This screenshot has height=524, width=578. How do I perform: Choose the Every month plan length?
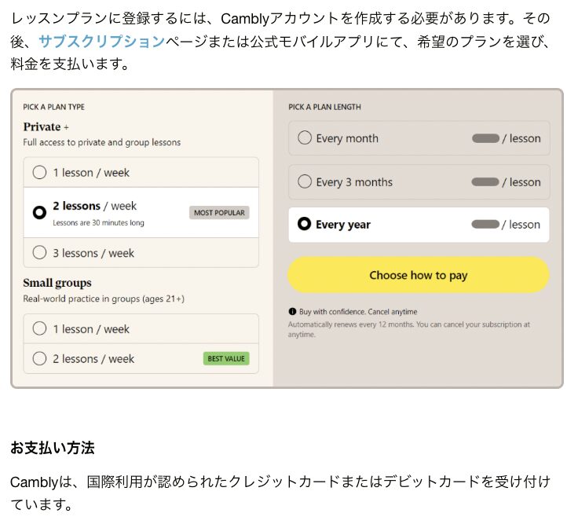[419, 138]
